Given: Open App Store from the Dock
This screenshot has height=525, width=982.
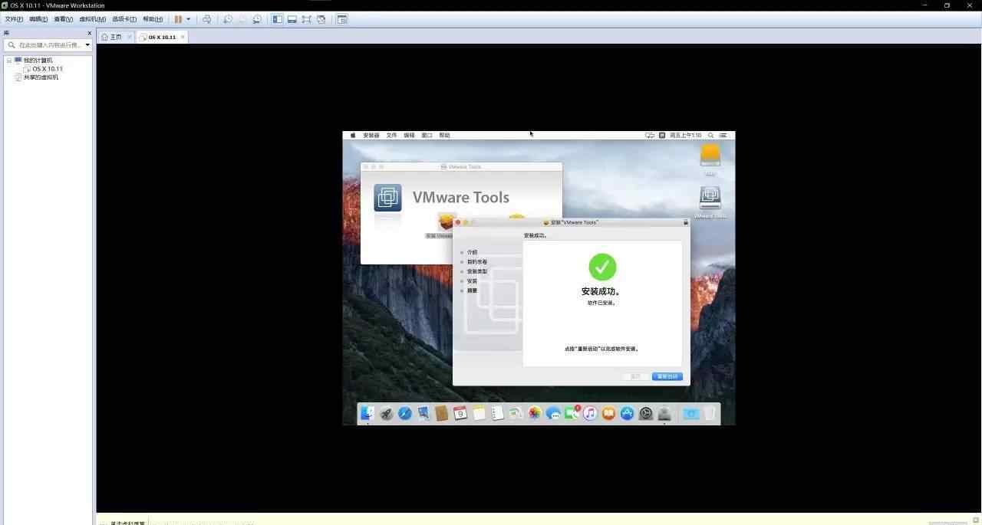Looking at the screenshot, I should [x=628, y=413].
